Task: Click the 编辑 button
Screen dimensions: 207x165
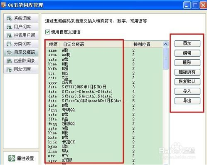Action: click(x=187, y=53)
